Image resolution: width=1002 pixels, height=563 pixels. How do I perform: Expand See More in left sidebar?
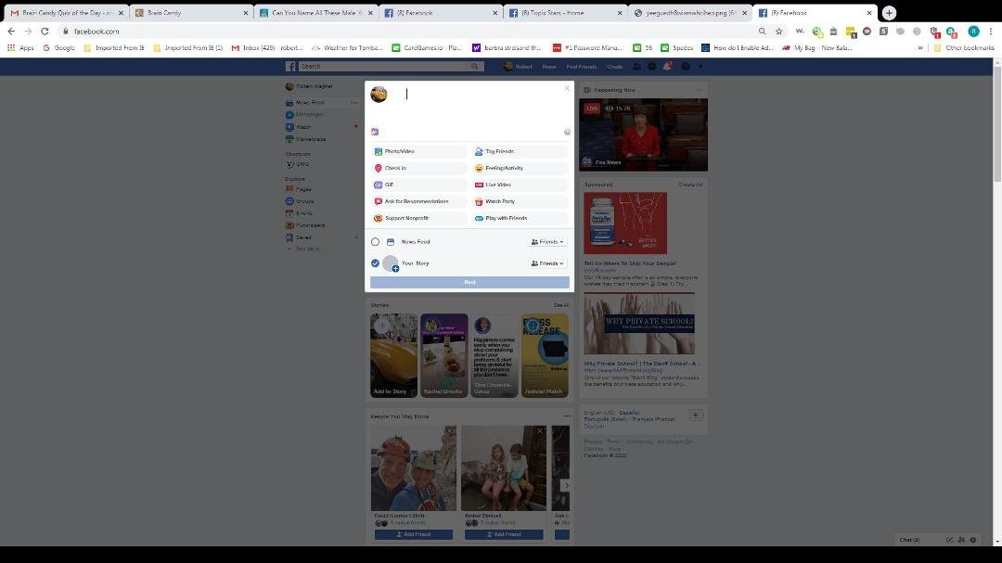[x=307, y=250]
